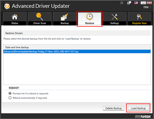Open the Settings wrench and screwdriver icon

[114, 17]
